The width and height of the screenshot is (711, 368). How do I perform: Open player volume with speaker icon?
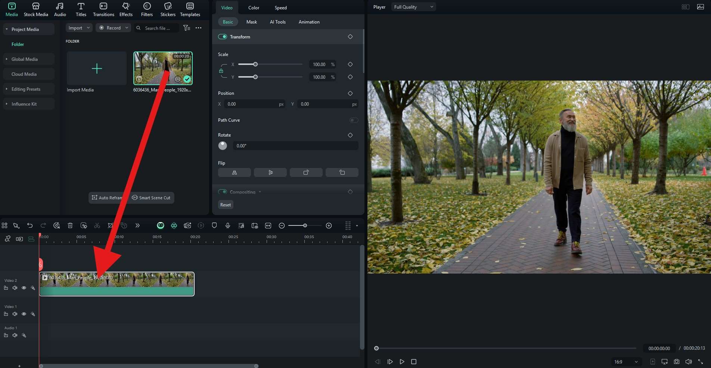coord(689,362)
